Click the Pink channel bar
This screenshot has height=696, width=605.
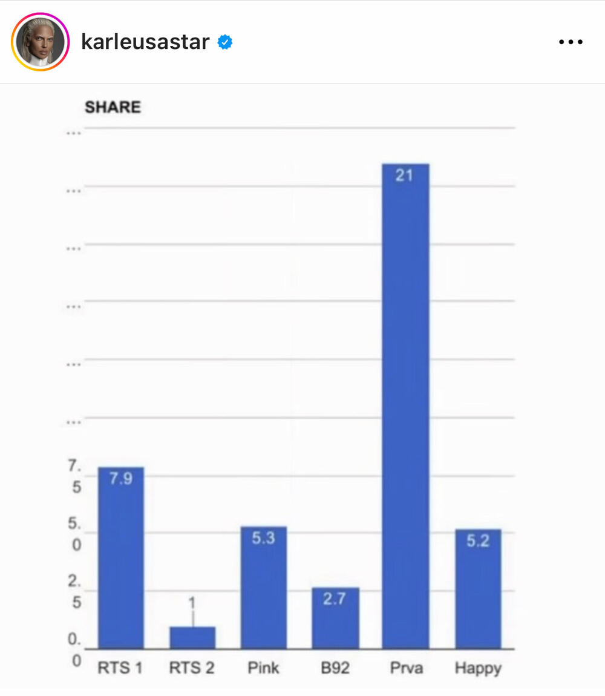(x=264, y=593)
